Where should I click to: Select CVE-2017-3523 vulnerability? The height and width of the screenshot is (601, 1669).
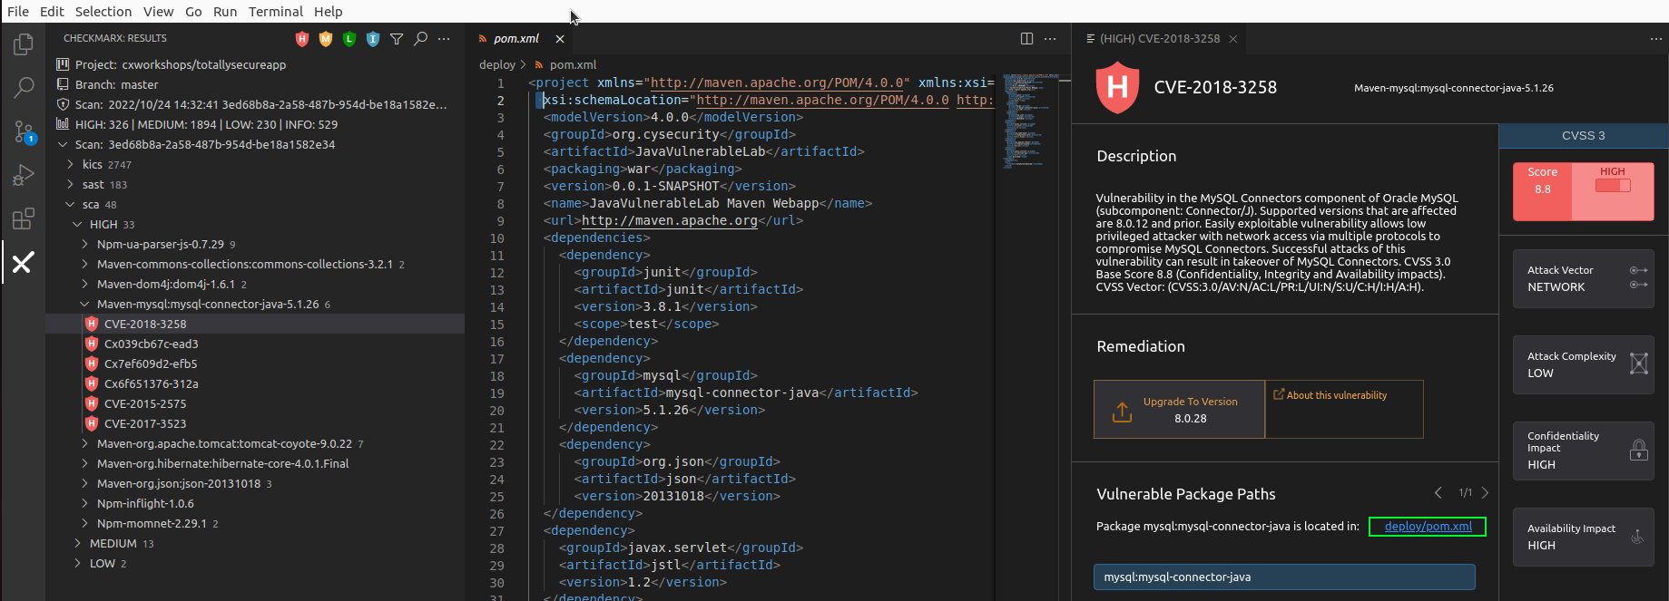(255, 423)
